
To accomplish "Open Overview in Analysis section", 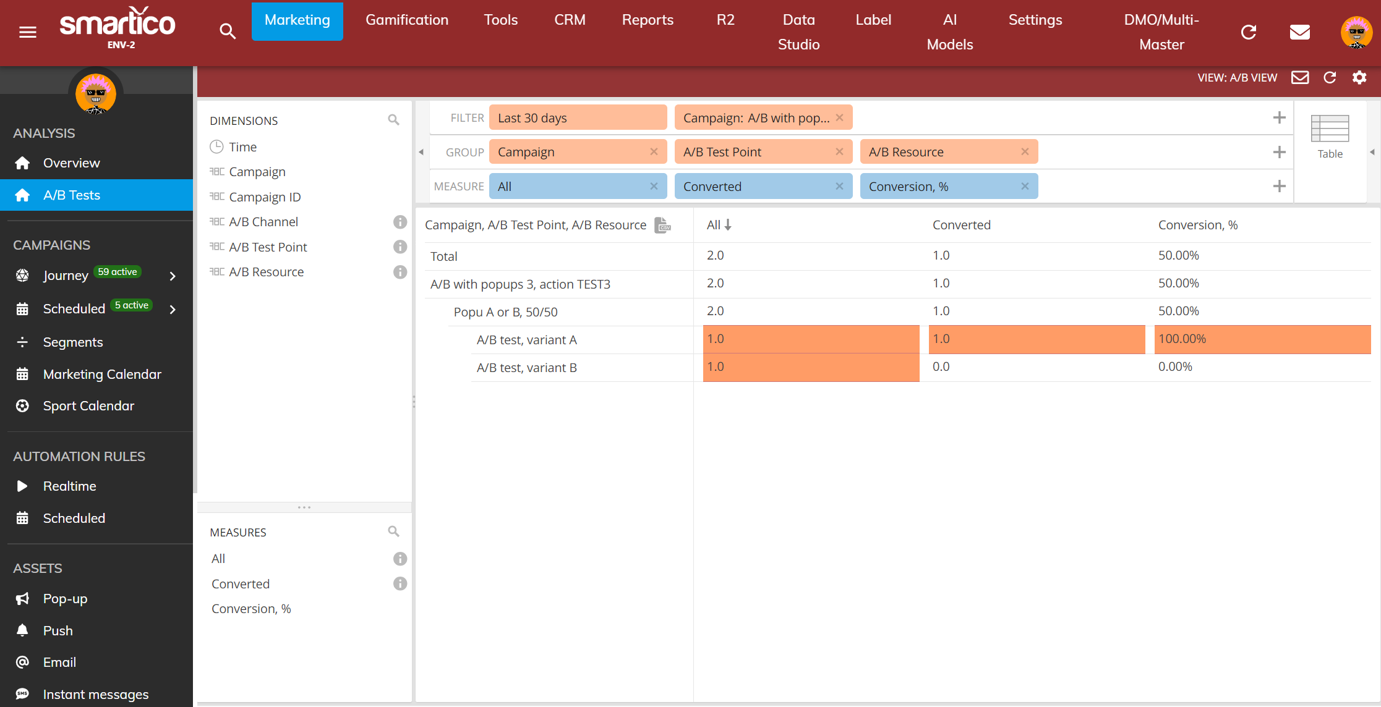I will 71,163.
